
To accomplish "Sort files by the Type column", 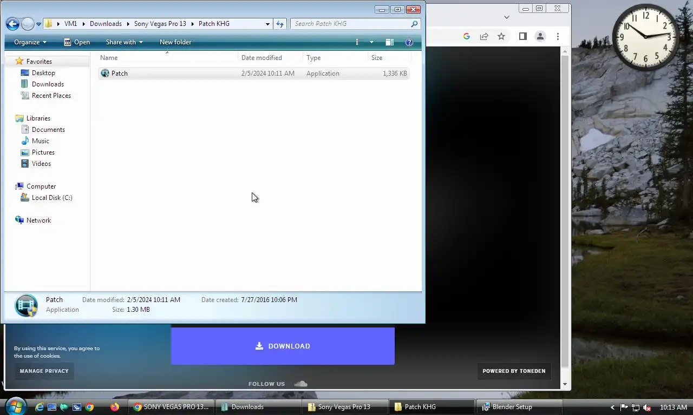I will click(x=336, y=58).
